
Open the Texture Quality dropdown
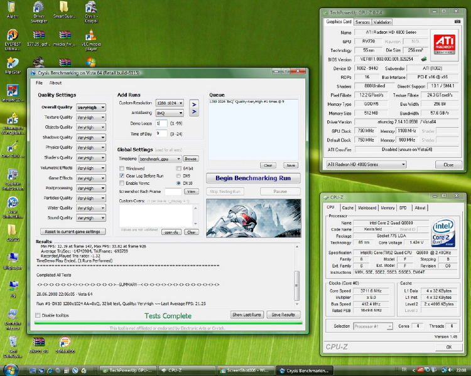[x=91, y=118]
